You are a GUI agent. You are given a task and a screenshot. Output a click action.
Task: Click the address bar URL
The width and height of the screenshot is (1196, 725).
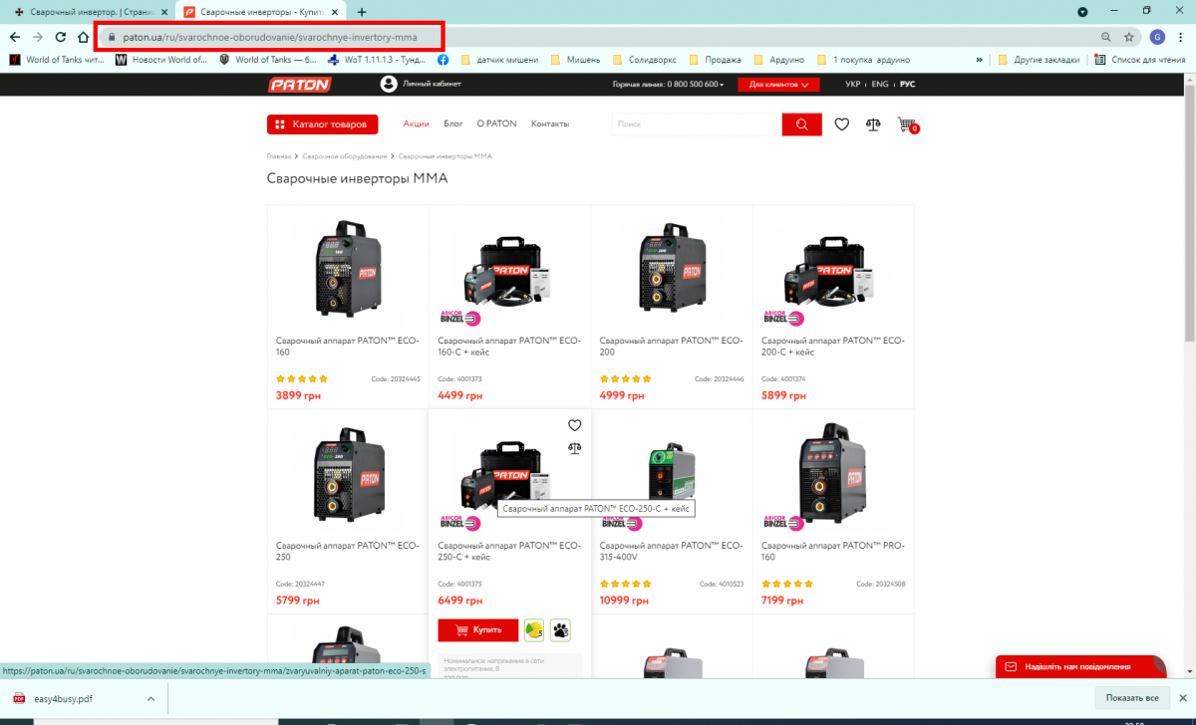tap(270, 37)
